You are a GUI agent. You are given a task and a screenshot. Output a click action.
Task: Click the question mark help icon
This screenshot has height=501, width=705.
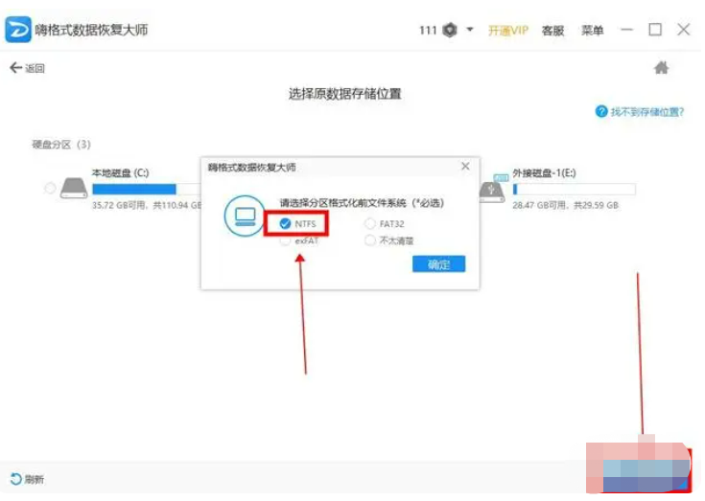pyautogui.click(x=601, y=112)
